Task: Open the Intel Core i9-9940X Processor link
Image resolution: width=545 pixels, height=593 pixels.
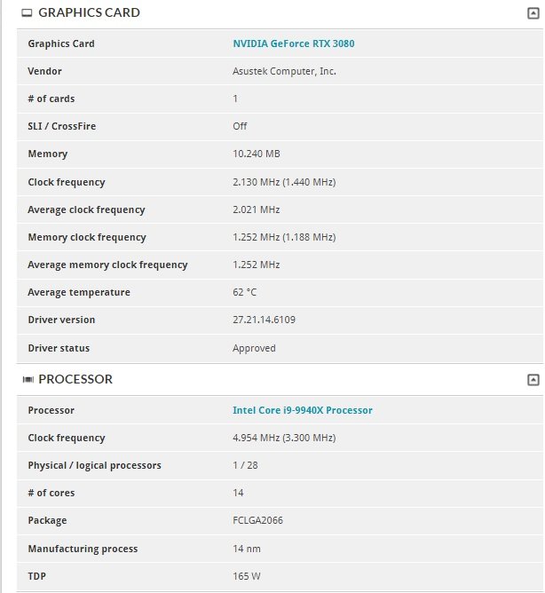Action: [302, 410]
